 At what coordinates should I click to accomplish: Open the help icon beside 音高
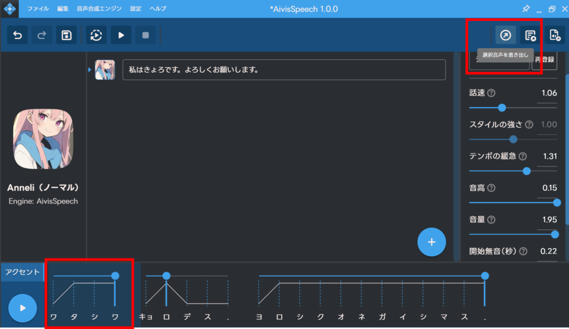491,188
